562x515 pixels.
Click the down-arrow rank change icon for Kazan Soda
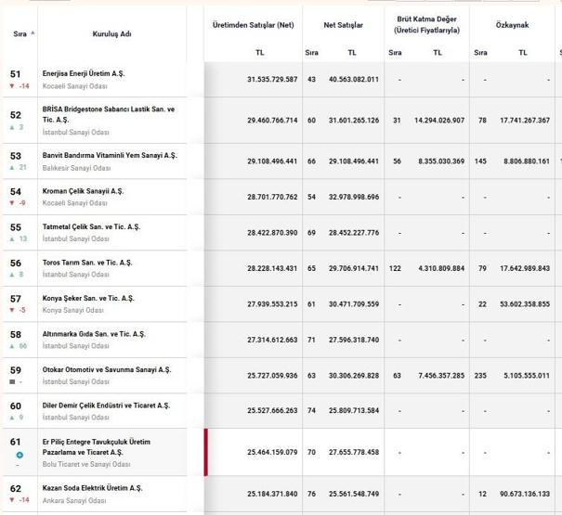[12, 500]
